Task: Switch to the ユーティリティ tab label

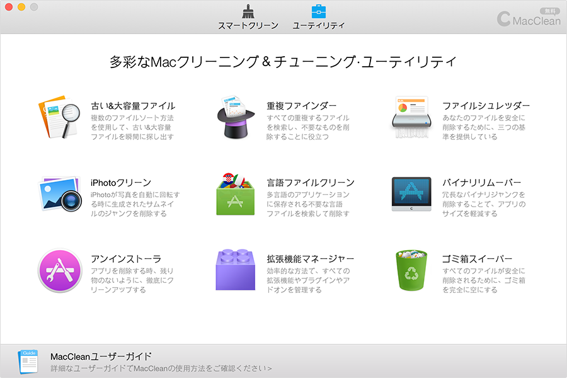Action: [319, 26]
